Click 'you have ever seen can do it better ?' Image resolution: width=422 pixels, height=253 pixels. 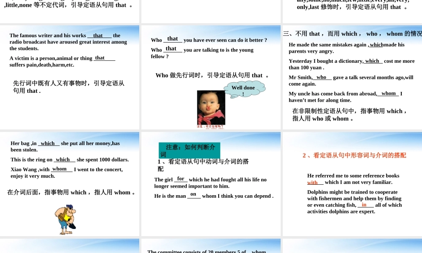click(225, 40)
